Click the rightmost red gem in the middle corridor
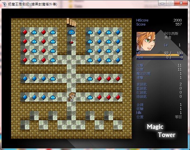Screen dimensions: 190x150 (118, 78)
